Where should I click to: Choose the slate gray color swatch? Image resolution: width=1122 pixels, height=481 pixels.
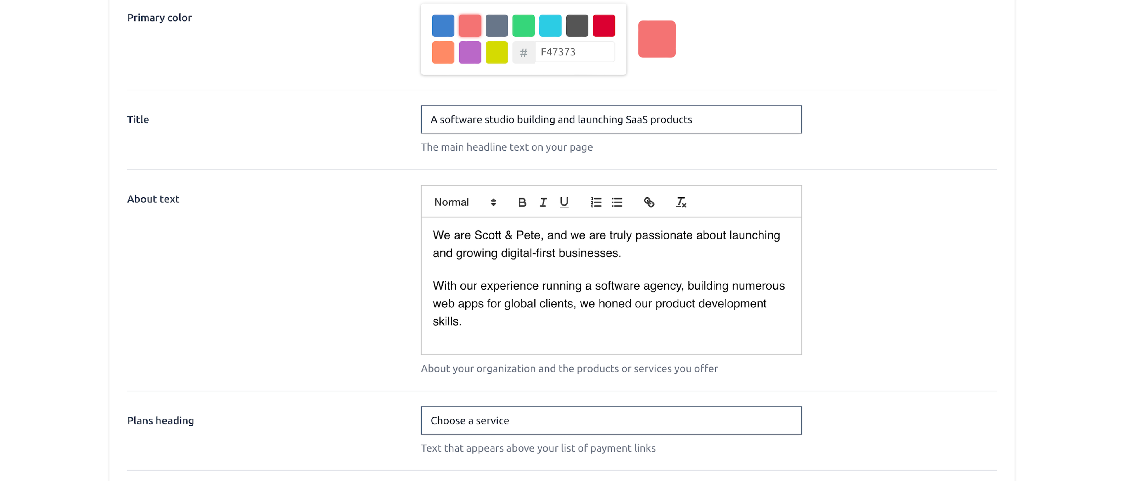pyautogui.click(x=496, y=26)
